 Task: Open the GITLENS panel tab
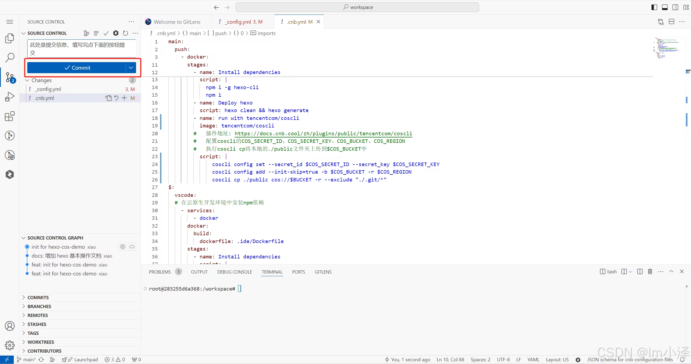[x=323, y=272]
